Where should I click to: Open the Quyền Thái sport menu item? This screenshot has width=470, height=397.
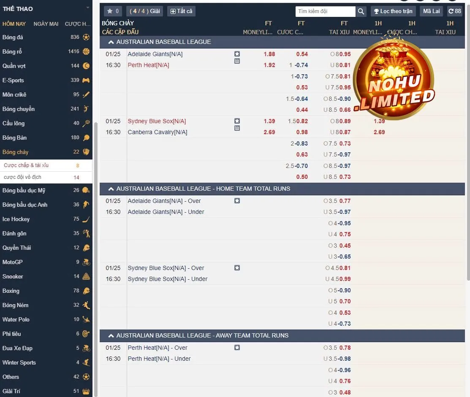(46, 248)
